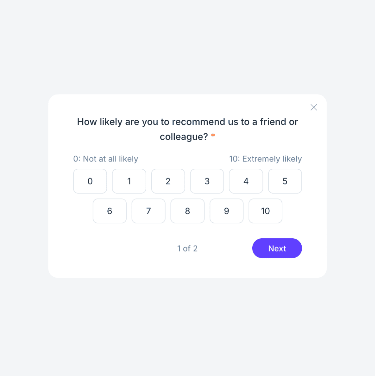Choose rating 1 on the scale
Image resolution: width=375 pixels, height=376 pixels.
tap(129, 181)
